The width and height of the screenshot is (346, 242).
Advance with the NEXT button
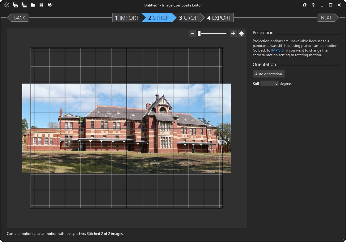[326, 18]
